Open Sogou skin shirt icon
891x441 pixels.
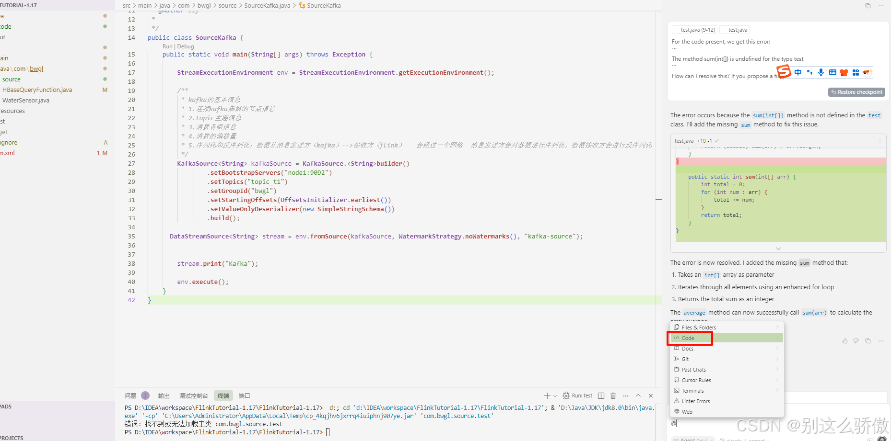coord(844,72)
